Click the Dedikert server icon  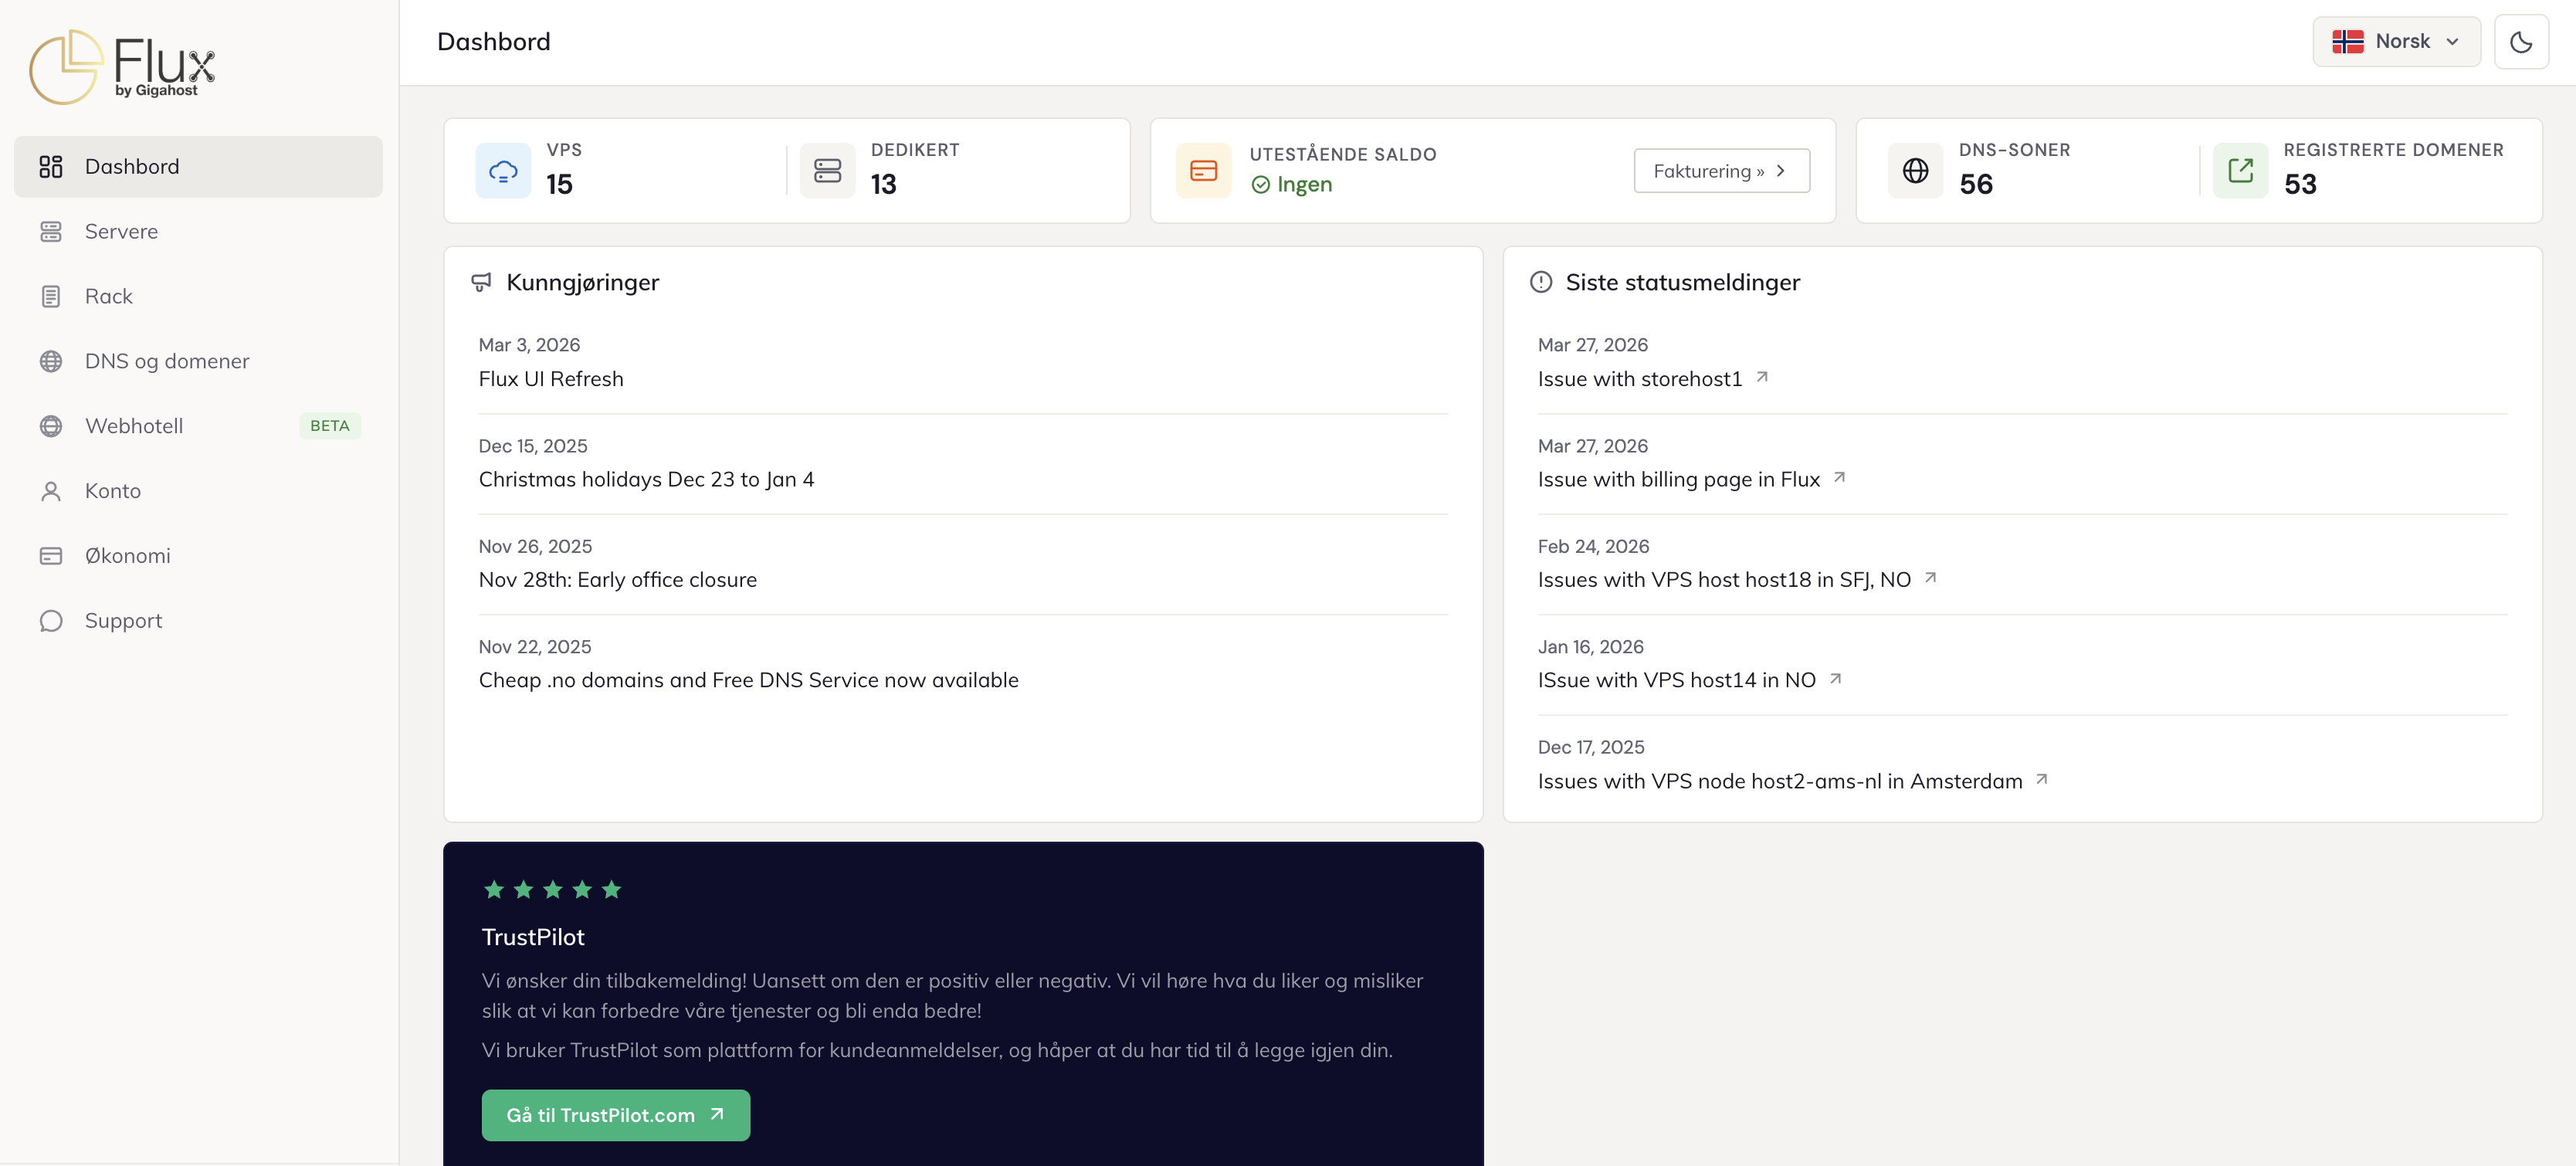[827, 171]
